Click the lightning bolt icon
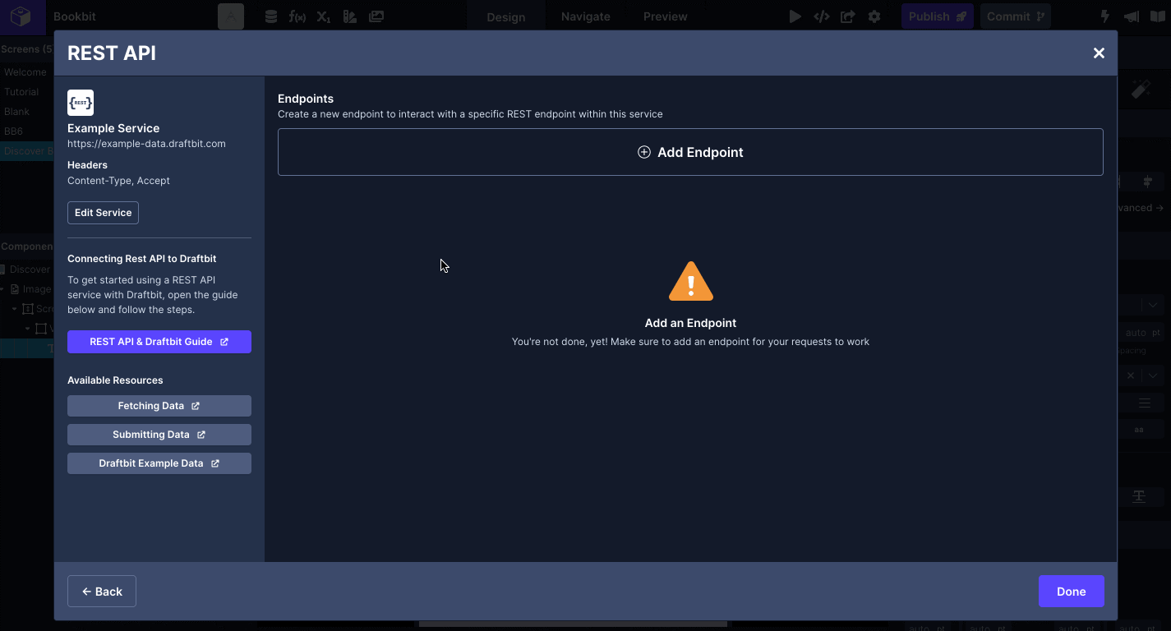 [1105, 16]
